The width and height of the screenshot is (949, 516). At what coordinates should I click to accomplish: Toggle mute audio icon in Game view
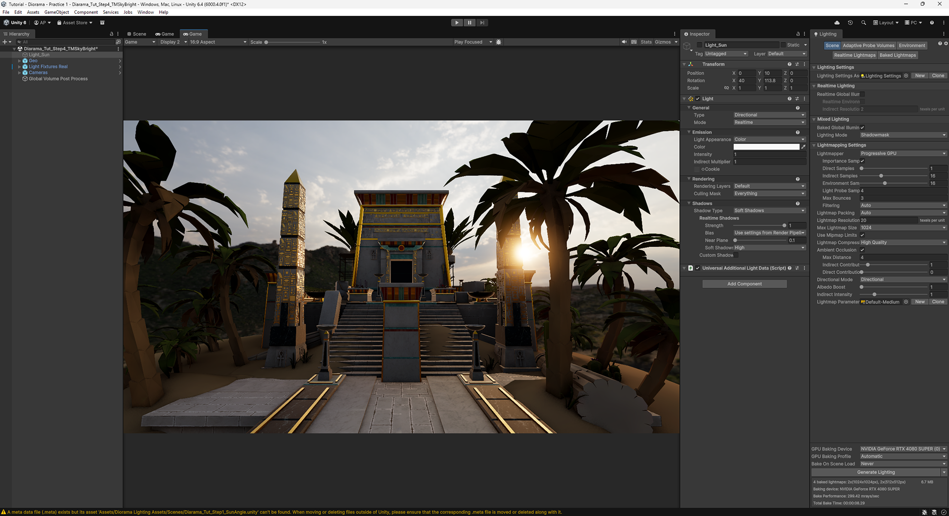pos(624,42)
